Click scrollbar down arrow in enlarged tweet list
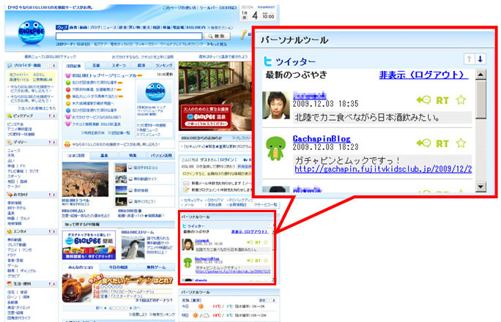501x322 pixels. coord(480,187)
